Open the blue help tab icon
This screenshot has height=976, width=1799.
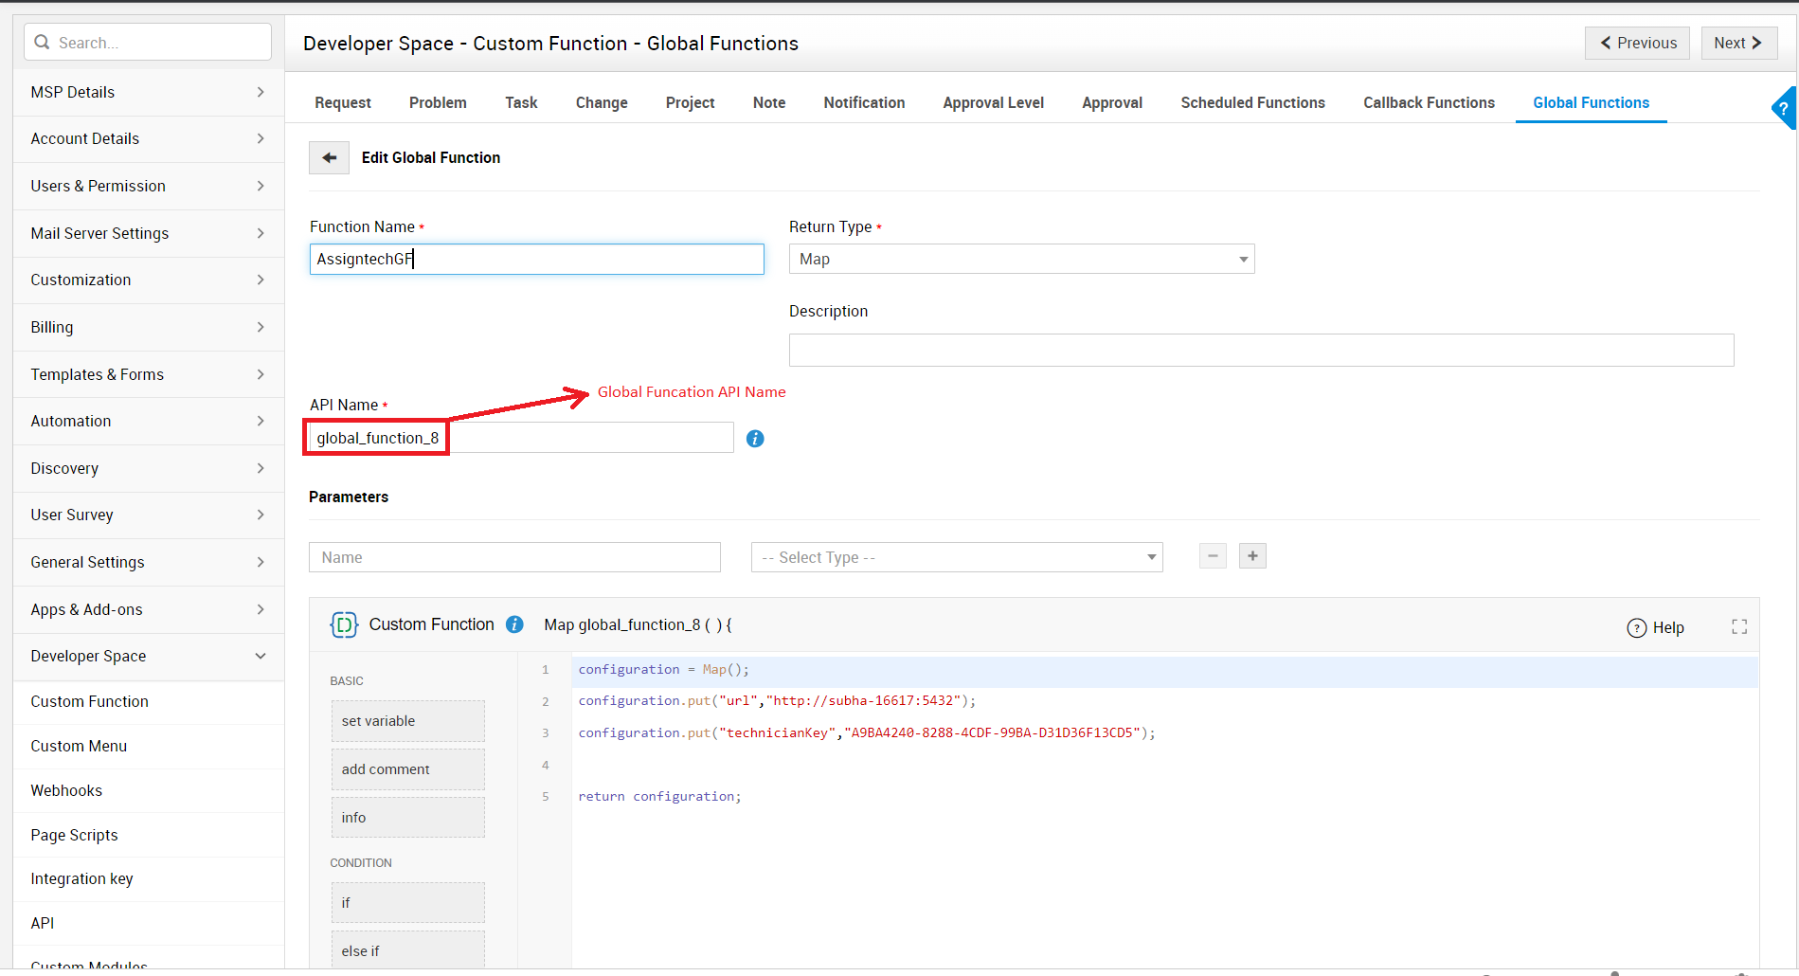(x=1784, y=109)
